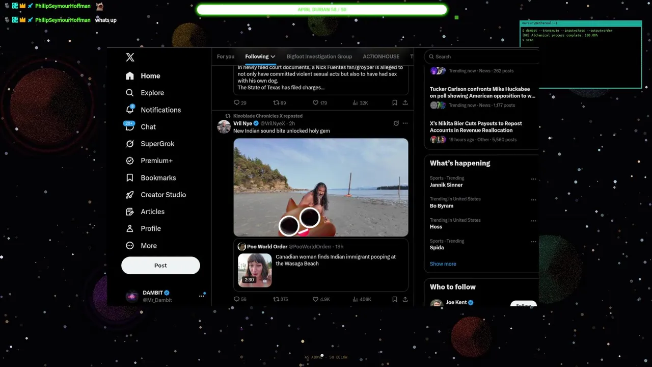Click Bo Byram trending topic
652x367 pixels.
pos(441,206)
